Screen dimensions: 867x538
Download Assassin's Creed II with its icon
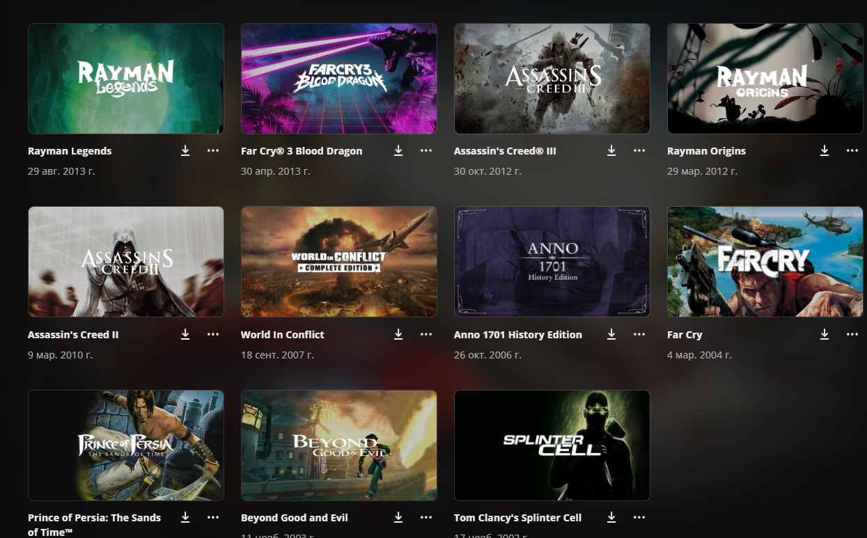[185, 335]
